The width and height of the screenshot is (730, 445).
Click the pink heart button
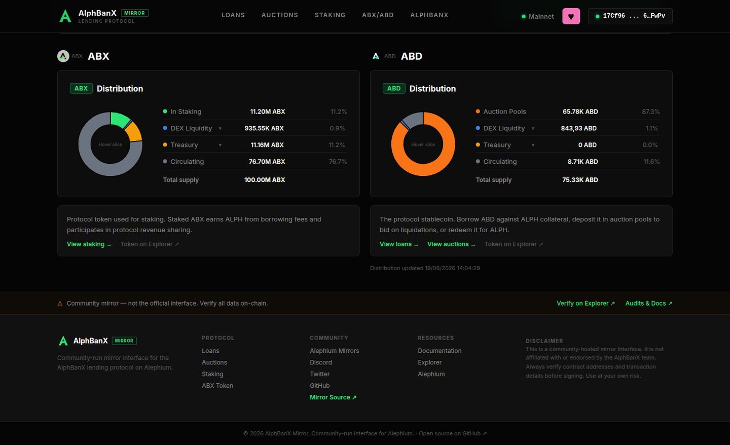point(571,16)
